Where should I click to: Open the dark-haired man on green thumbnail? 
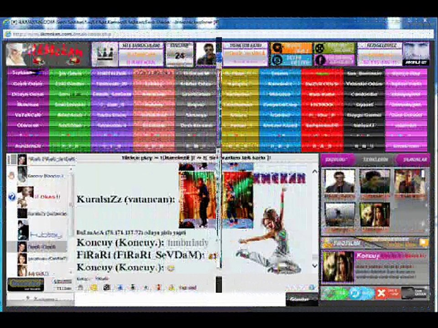374,181
